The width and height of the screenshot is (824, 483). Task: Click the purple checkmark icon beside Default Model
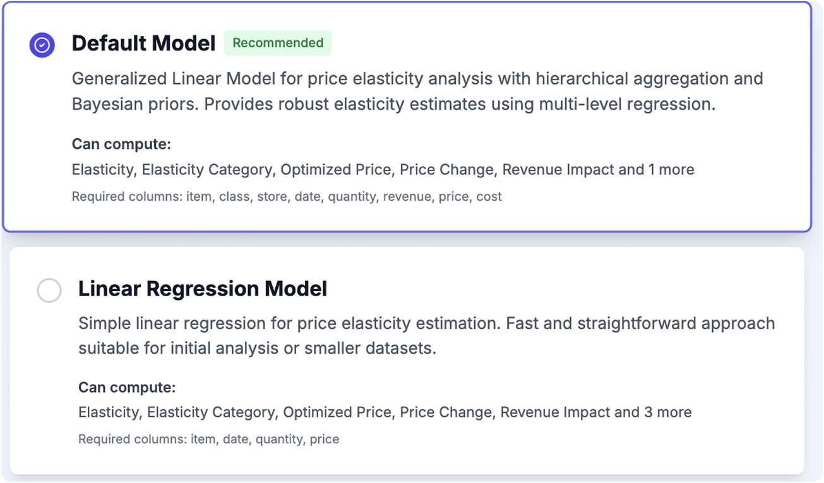pyautogui.click(x=41, y=44)
